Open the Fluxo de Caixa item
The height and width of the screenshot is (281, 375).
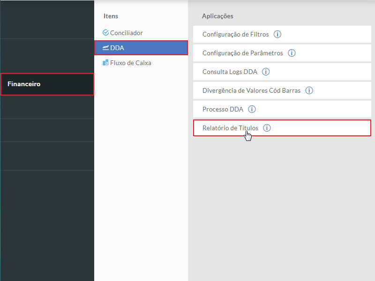pos(130,63)
